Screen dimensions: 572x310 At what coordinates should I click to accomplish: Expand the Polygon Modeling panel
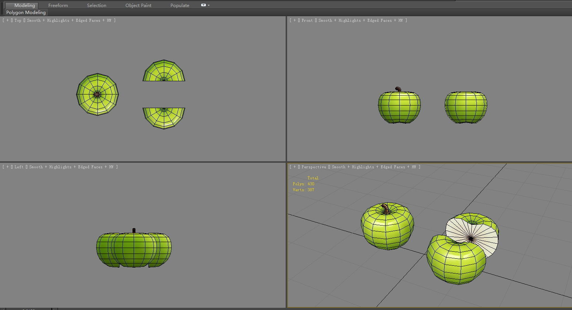pyautogui.click(x=26, y=12)
